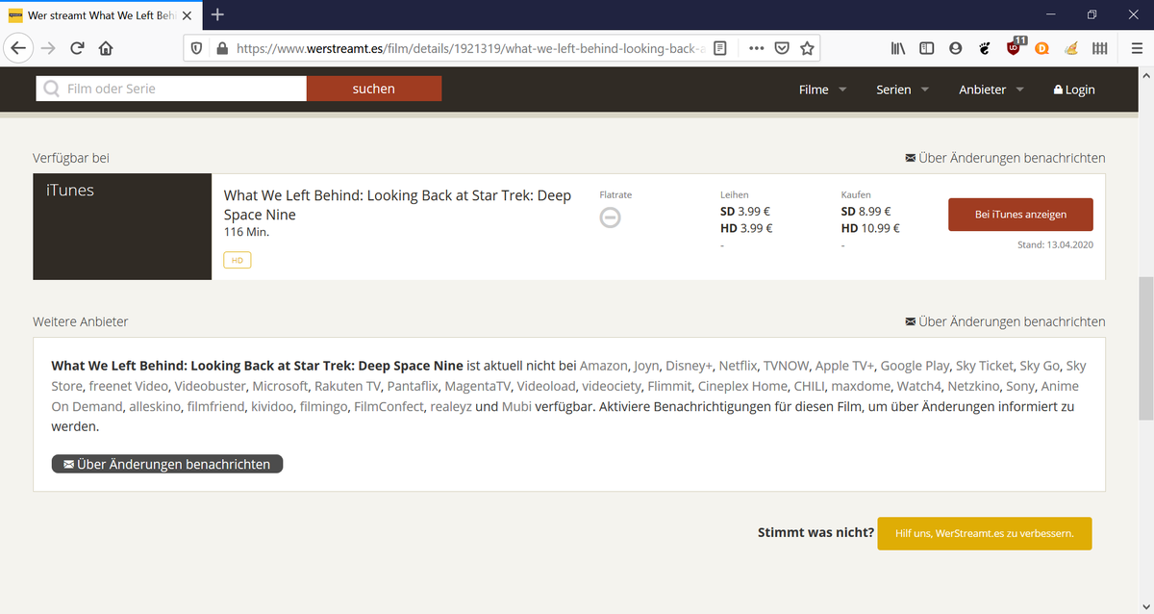This screenshot has width=1154, height=614.
Task: Bookmark this page with the star icon
Action: point(808,48)
